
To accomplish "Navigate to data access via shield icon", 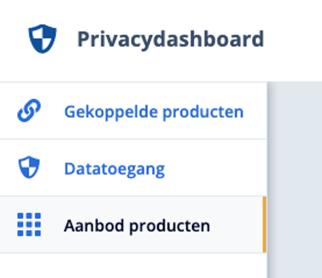I will (x=29, y=167).
